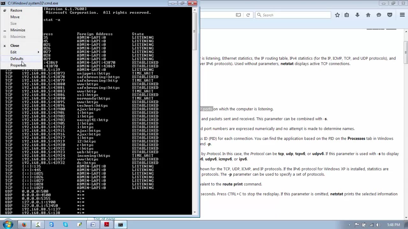
Task: Open the Firefox downloads arrow
Action: tap(357, 15)
